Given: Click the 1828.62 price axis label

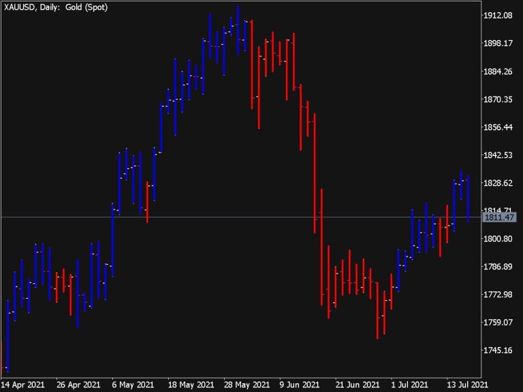Looking at the screenshot, I should click(x=498, y=183).
